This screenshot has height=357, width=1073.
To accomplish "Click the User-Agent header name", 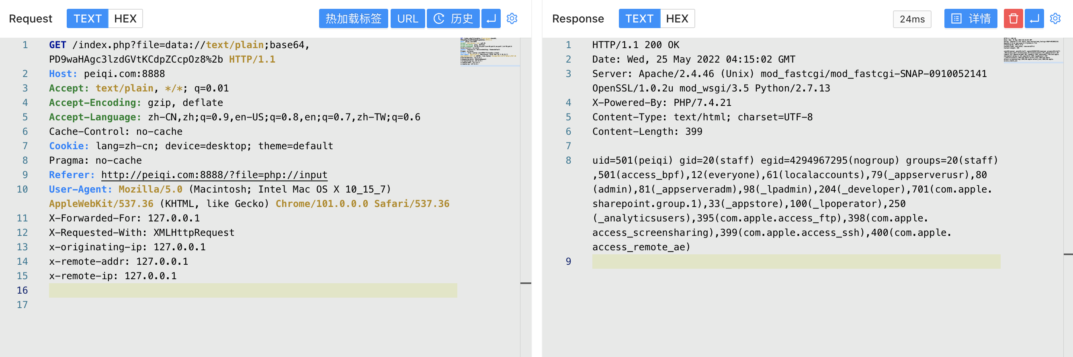I will (80, 189).
